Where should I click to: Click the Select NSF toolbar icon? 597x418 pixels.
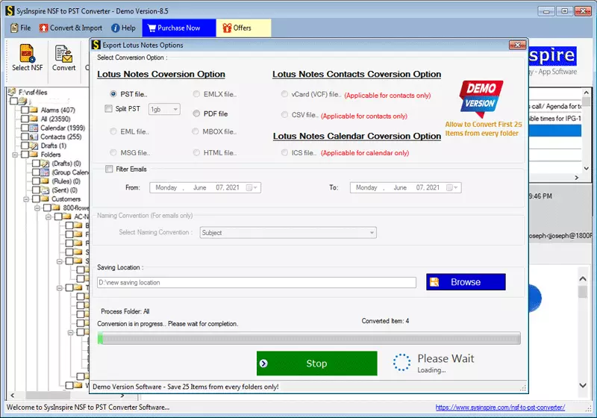tap(28, 54)
